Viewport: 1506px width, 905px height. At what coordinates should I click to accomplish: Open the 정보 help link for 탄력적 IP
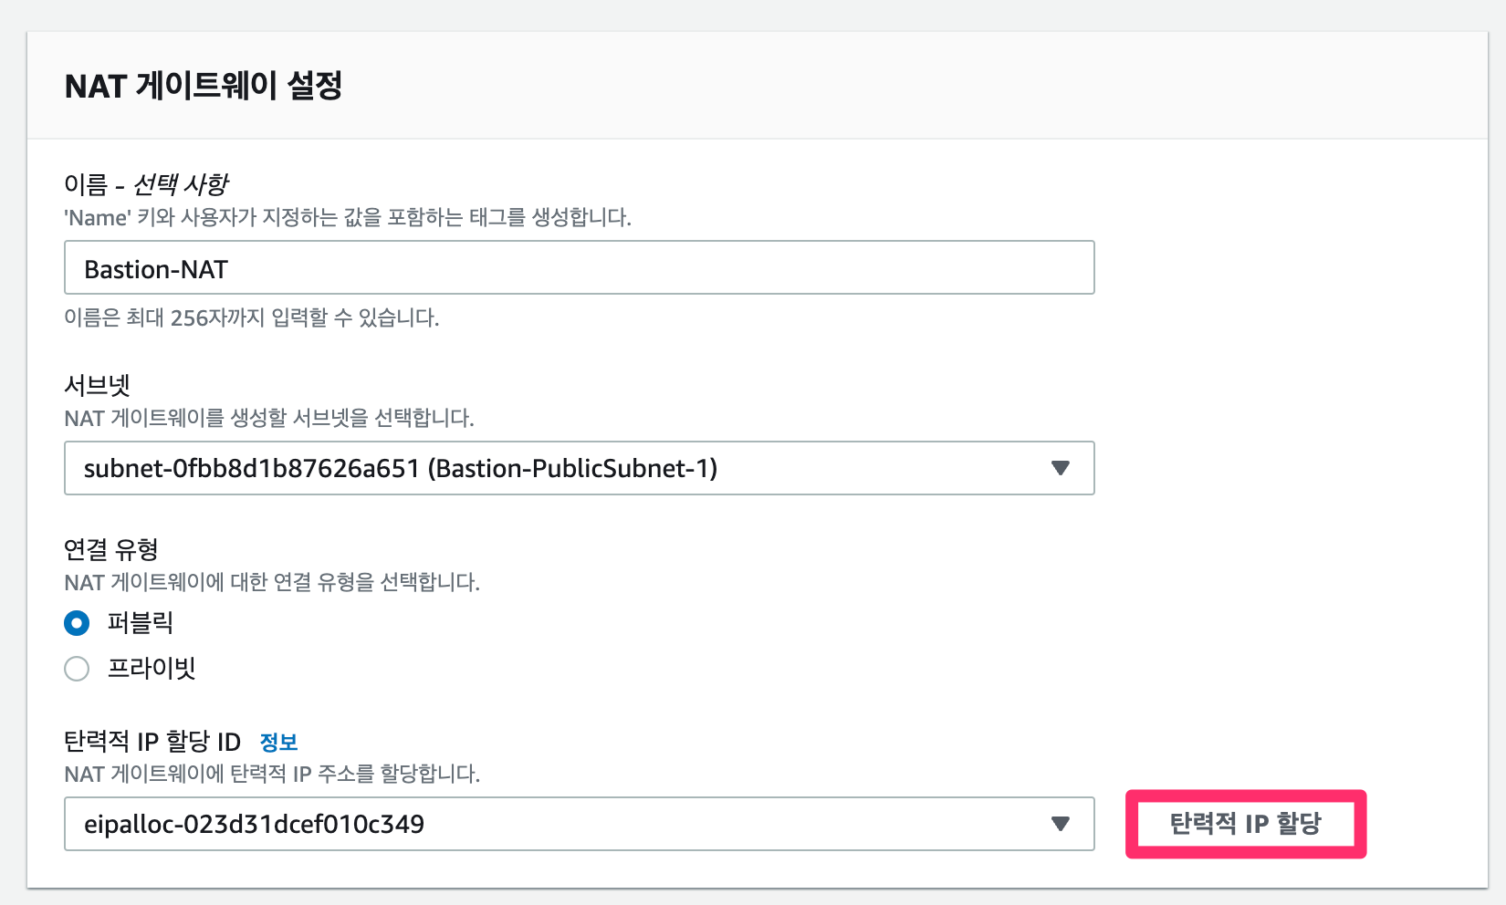tap(278, 741)
